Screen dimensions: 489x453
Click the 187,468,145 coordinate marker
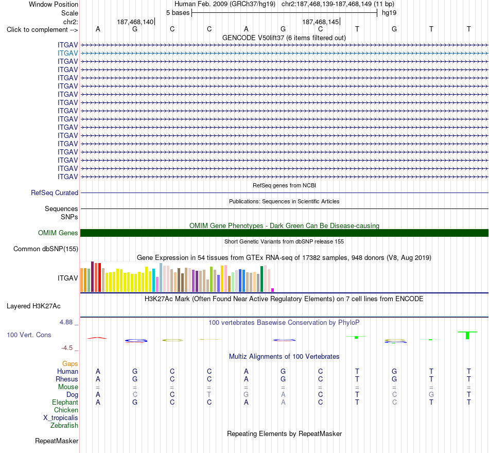[320, 22]
